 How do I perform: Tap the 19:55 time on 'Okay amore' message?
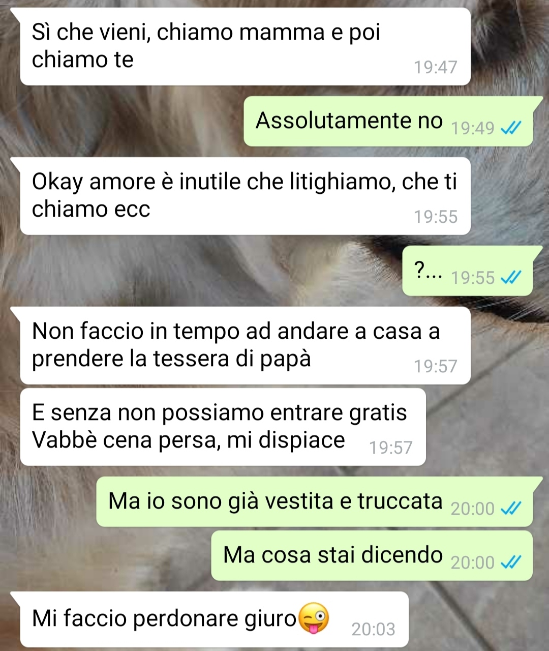[436, 217]
